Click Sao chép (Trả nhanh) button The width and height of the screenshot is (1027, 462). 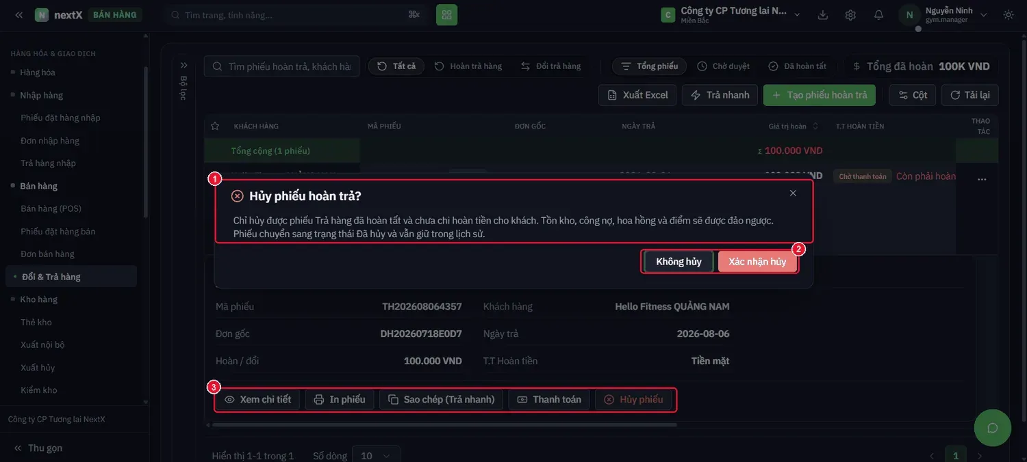click(x=441, y=400)
